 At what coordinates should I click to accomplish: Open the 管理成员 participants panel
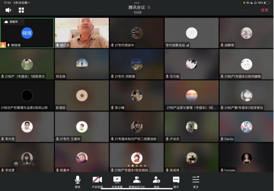[137, 182]
